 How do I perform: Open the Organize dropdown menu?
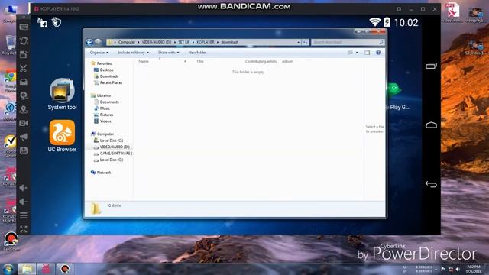click(x=99, y=53)
